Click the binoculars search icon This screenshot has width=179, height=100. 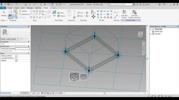[x=134, y=4]
